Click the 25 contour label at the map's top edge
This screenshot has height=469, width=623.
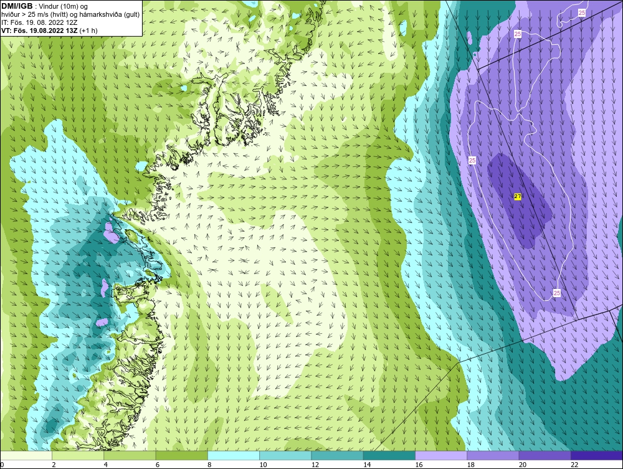(582, 13)
